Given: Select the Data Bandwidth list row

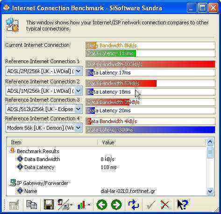Looking at the screenshot, I should (x=107, y=159).
